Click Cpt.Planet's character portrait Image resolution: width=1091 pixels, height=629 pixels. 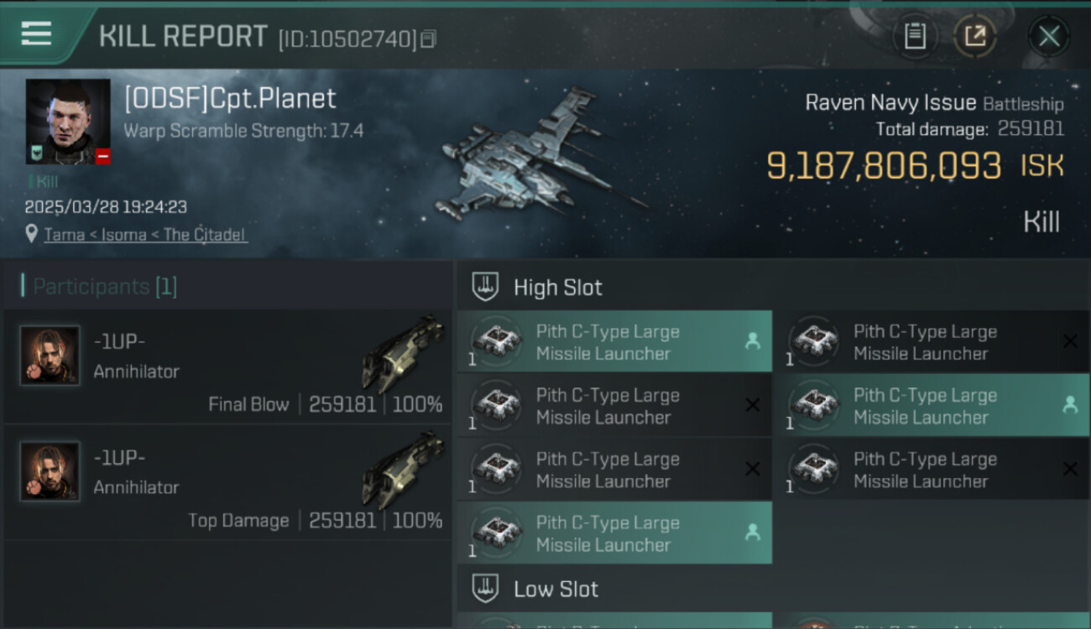point(68,121)
